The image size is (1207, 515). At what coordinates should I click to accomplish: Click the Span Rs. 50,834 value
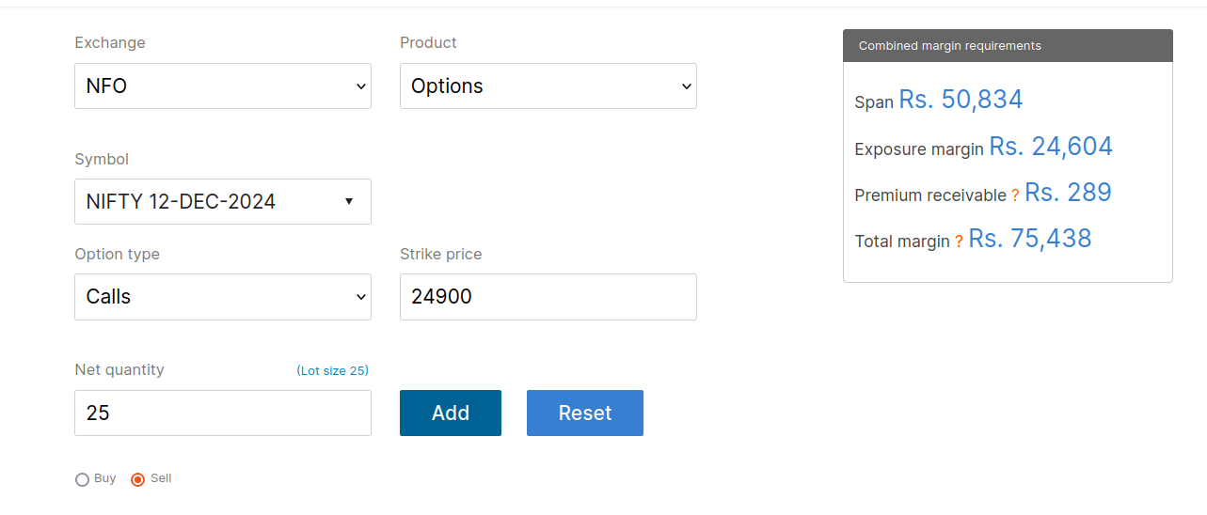tap(961, 100)
